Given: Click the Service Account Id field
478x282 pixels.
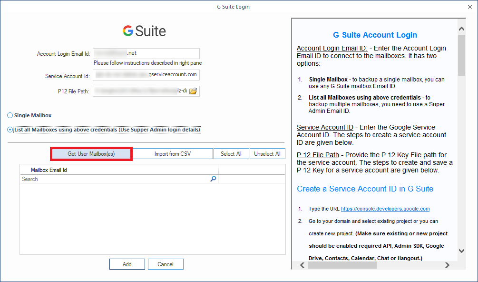Looking at the screenshot, I should coord(146,75).
